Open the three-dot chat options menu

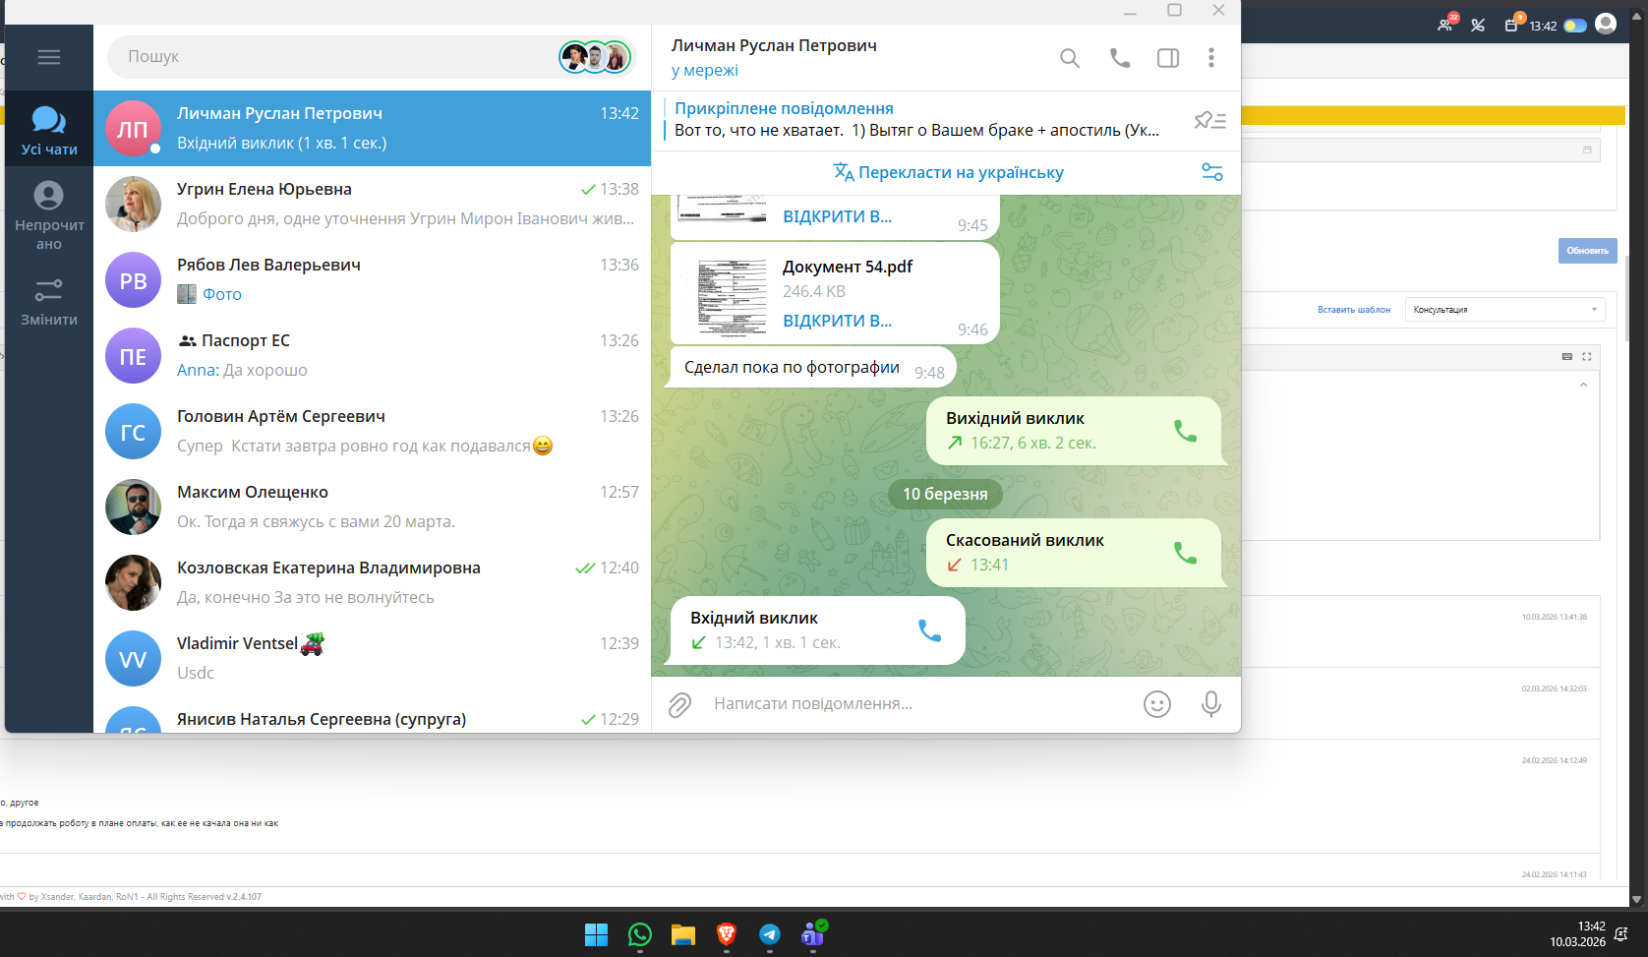(x=1211, y=58)
